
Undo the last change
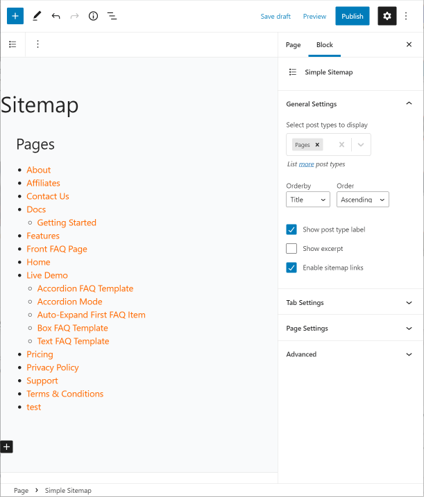coord(56,16)
